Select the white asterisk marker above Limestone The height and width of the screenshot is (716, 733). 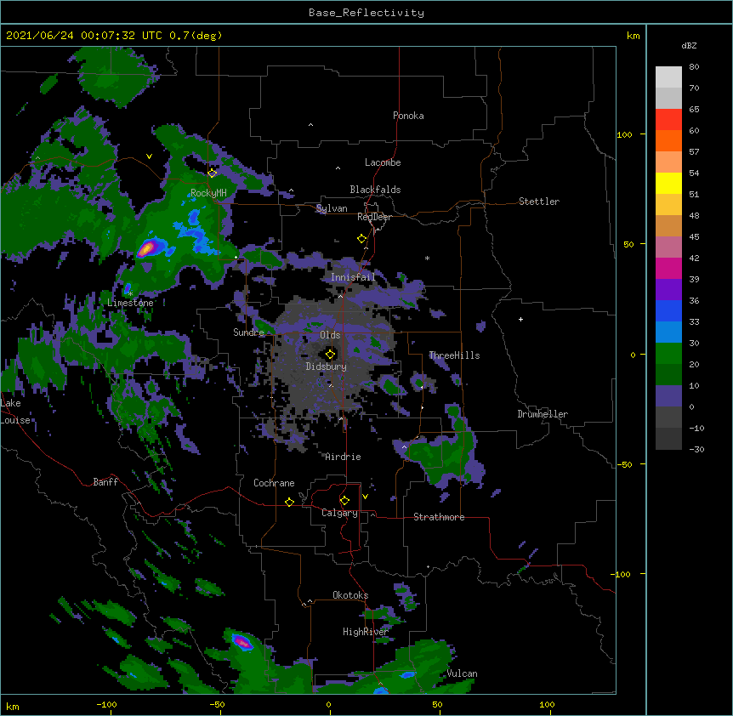coord(131,293)
